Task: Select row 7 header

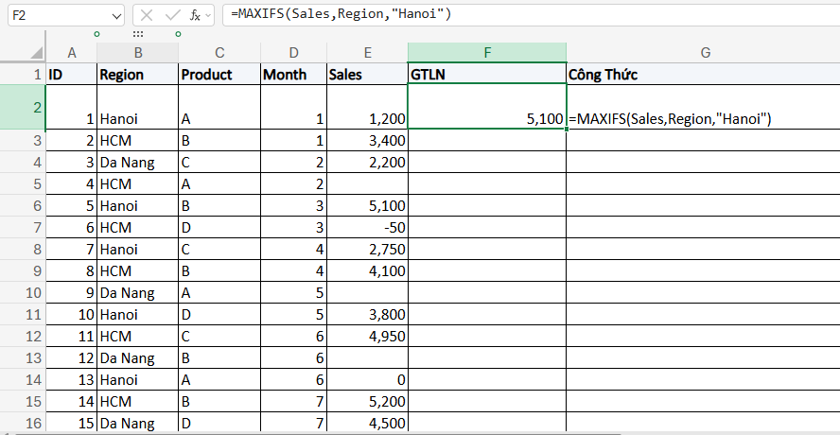Action: click(x=23, y=227)
